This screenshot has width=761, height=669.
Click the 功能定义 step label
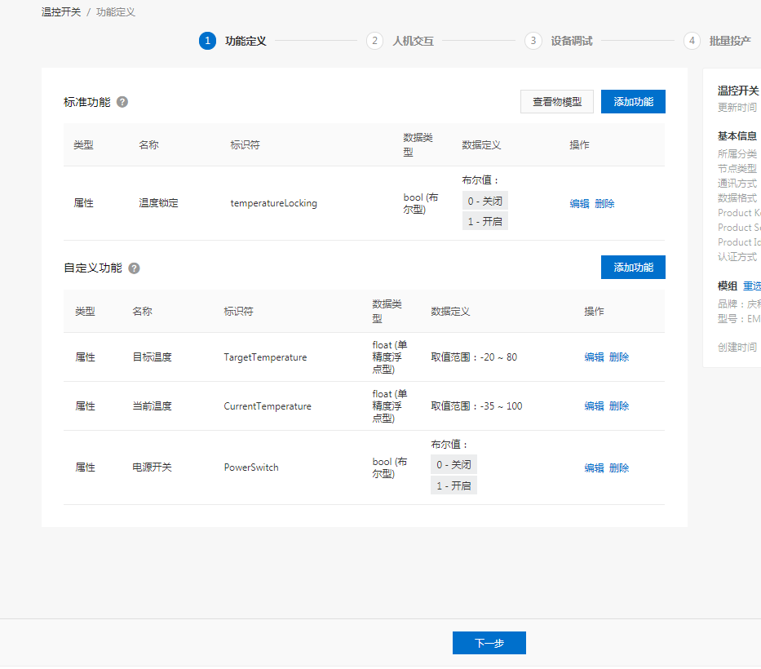246,41
